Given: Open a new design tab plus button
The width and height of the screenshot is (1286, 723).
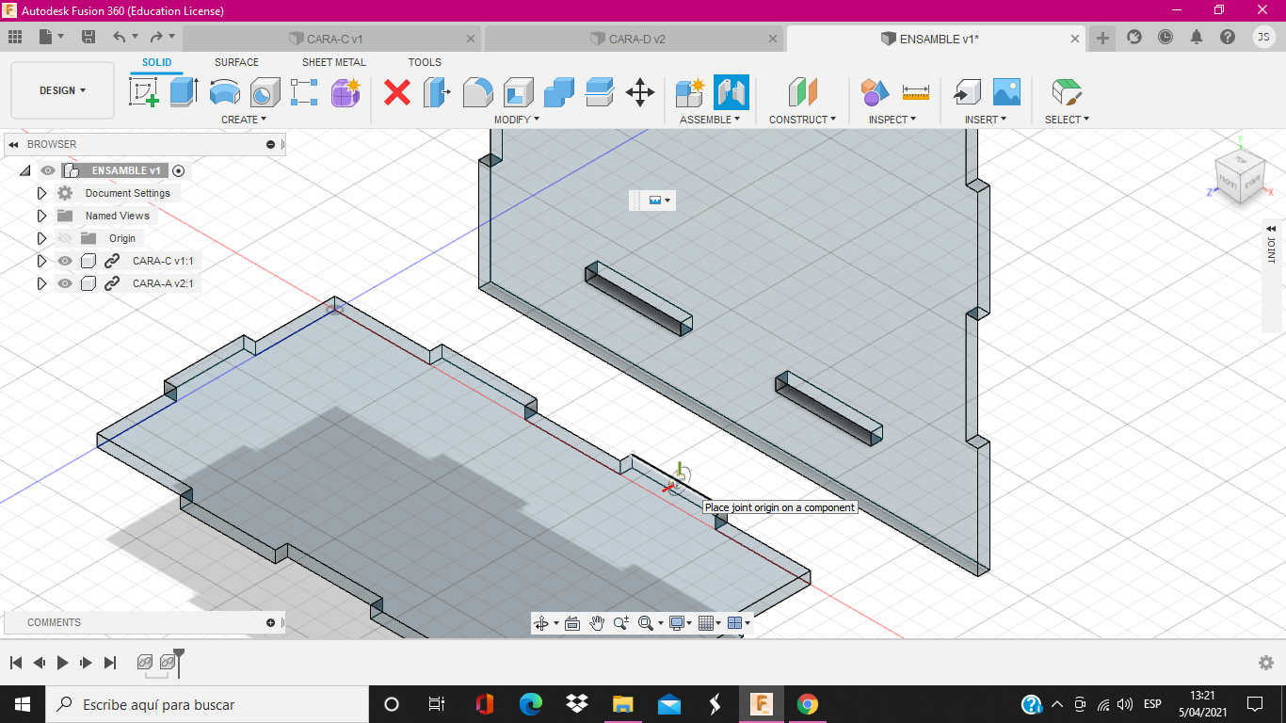Looking at the screenshot, I should (1102, 38).
